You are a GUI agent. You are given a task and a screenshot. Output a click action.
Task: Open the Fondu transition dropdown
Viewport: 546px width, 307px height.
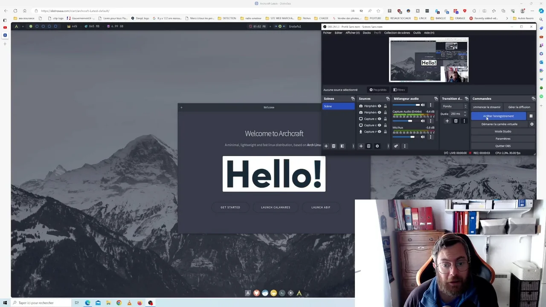pyautogui.click(x=454, y=106)
